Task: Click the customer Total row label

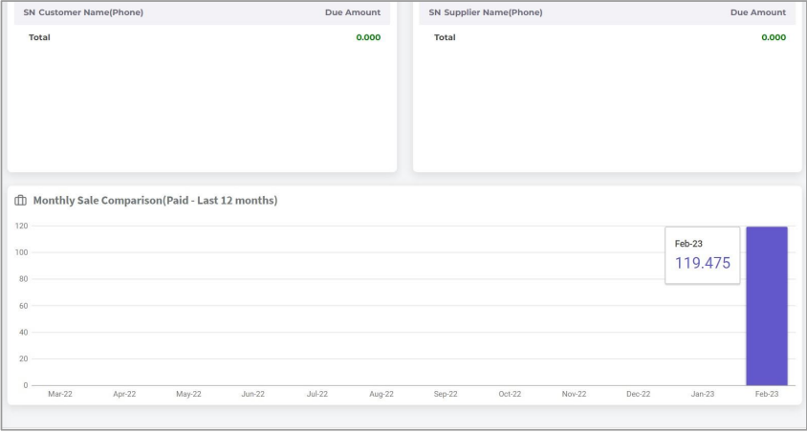Action: point(39,37)
